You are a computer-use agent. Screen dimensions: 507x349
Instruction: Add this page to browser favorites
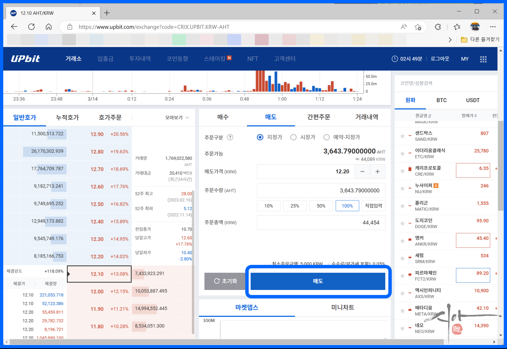[418, 27]
